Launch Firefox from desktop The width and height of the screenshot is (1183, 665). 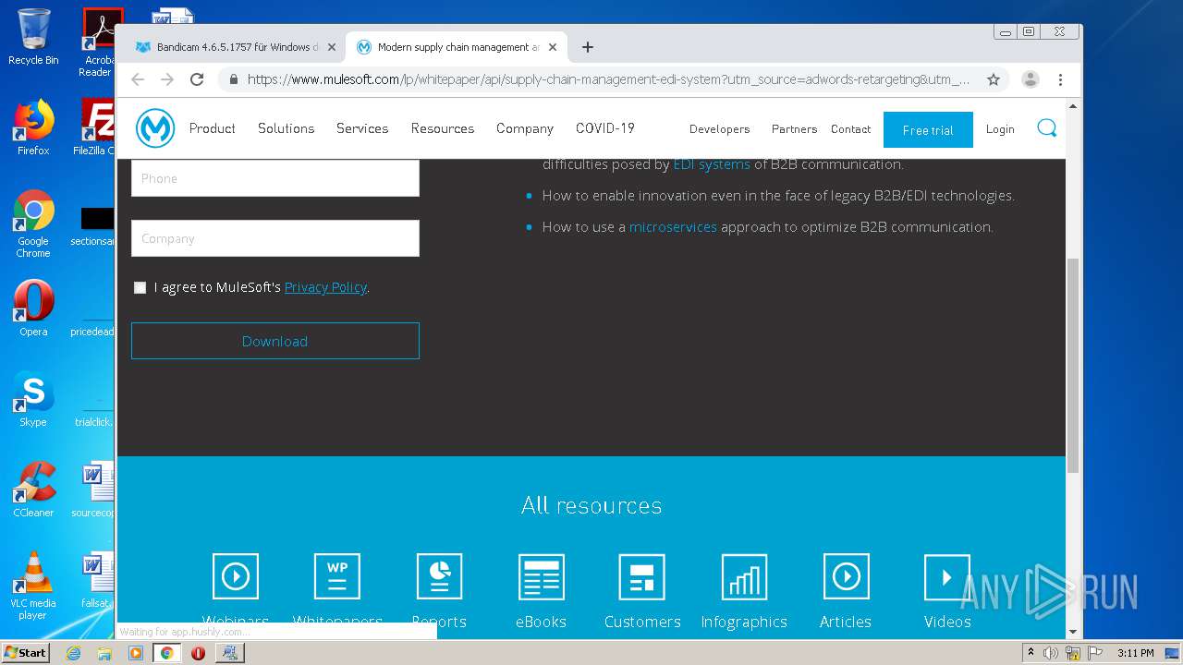pyautogui.click(x=33, y=127)
